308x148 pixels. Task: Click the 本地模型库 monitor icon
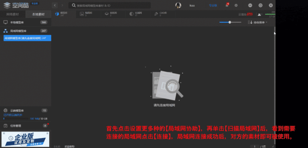(6, 22)
